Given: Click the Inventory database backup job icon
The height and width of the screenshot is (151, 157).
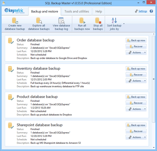Looking at the screenshot, I should tap(11, 69).
